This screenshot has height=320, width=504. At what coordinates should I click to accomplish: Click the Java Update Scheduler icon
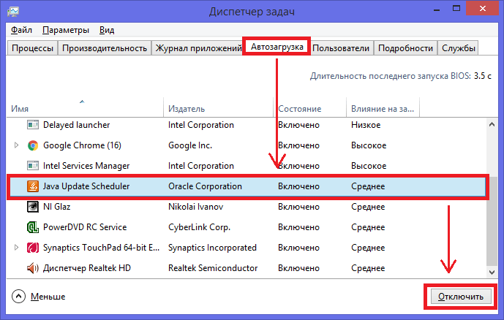[32, 186]
